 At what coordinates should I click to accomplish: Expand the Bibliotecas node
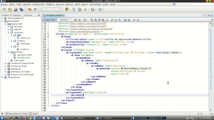coord(5,69)
